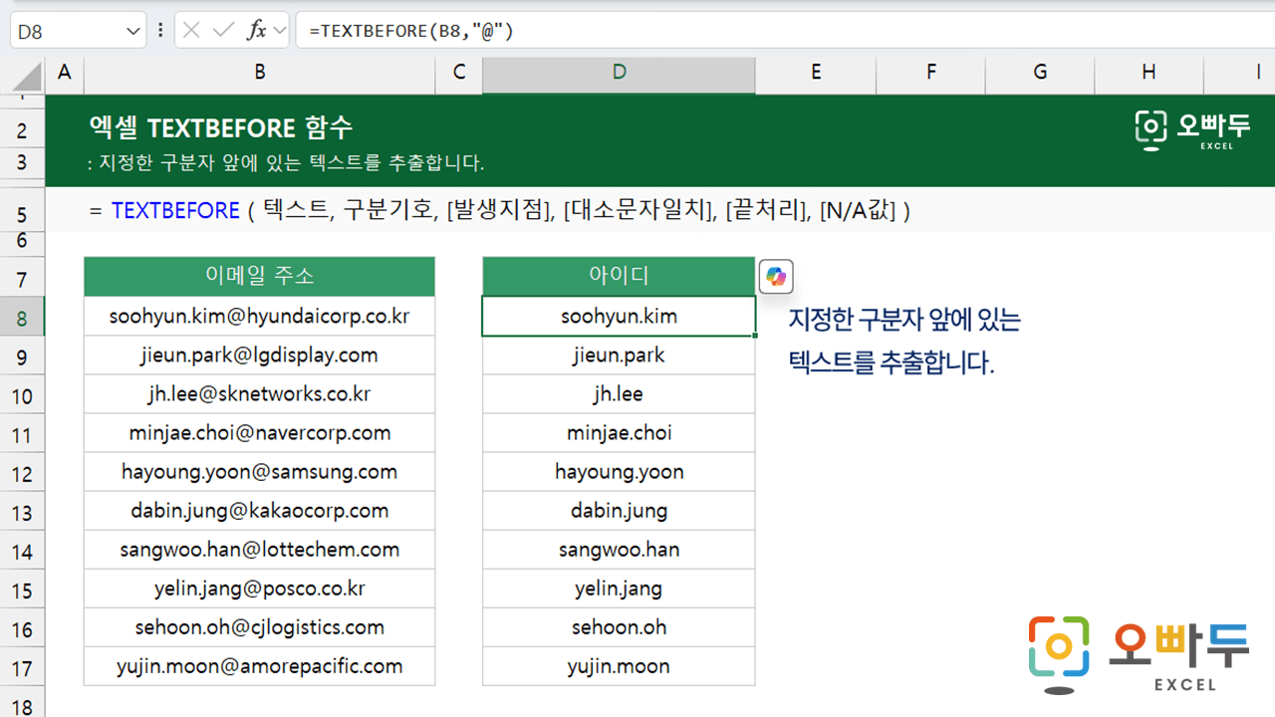The height and width of the screenshot is (717, 1275).
Task: Click the Copilot icon beside cell D7
Action: click(776, 277)
